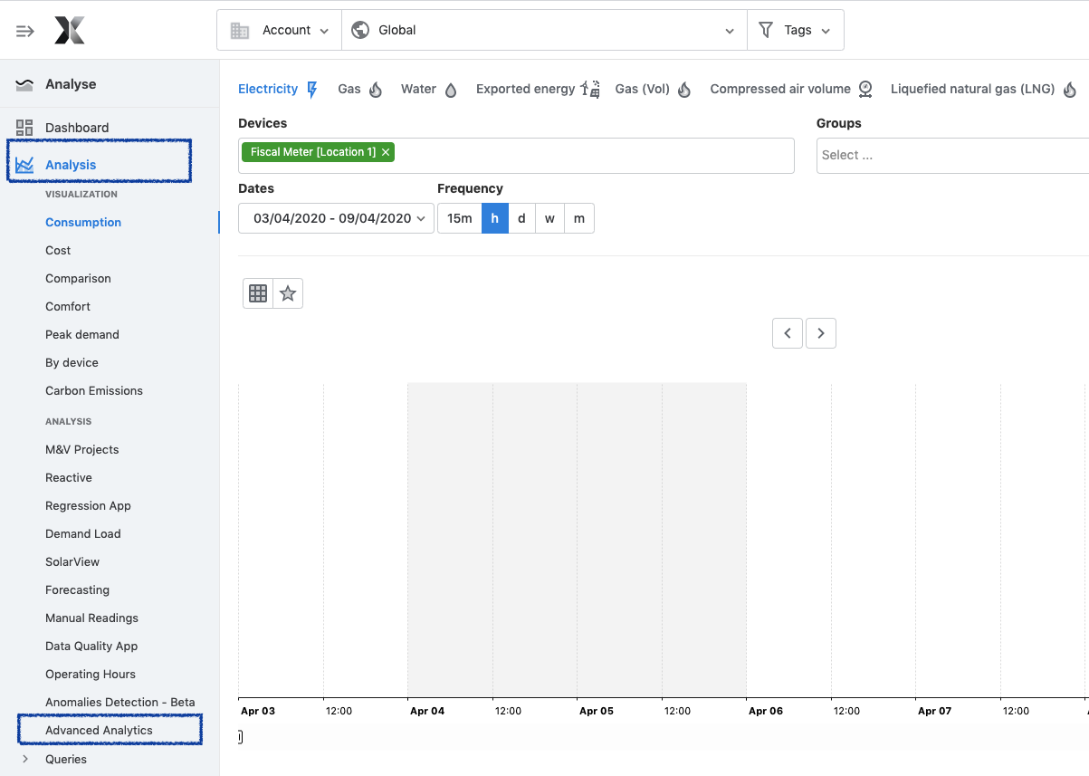Open the Account dropdown
This screenshot has height=776, width=1089.
point(279,30)
